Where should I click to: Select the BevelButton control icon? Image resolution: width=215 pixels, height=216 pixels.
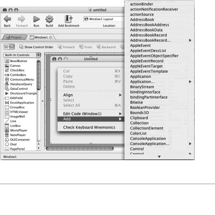coord(7,61)
